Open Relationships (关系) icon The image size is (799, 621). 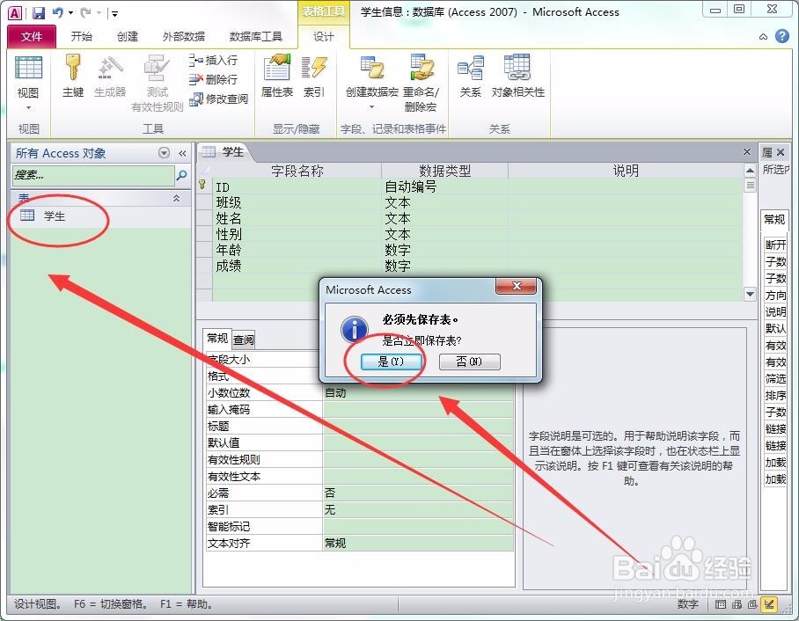pyautogui.click(x=470, y=76)
